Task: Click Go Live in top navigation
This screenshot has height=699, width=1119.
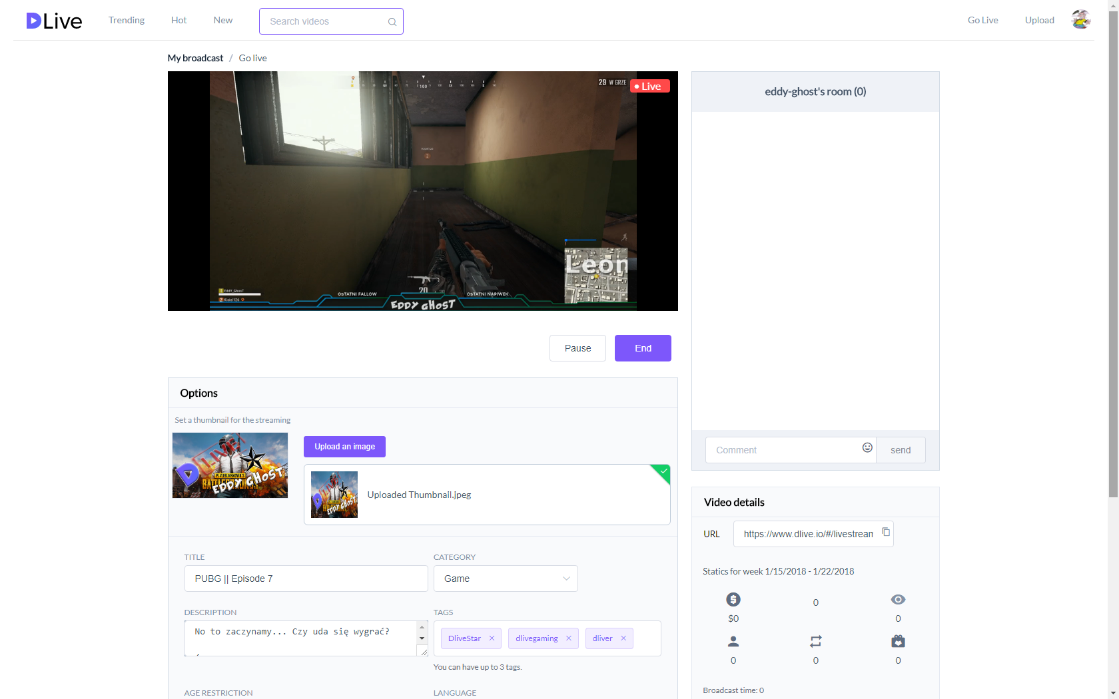Action: 983,20
